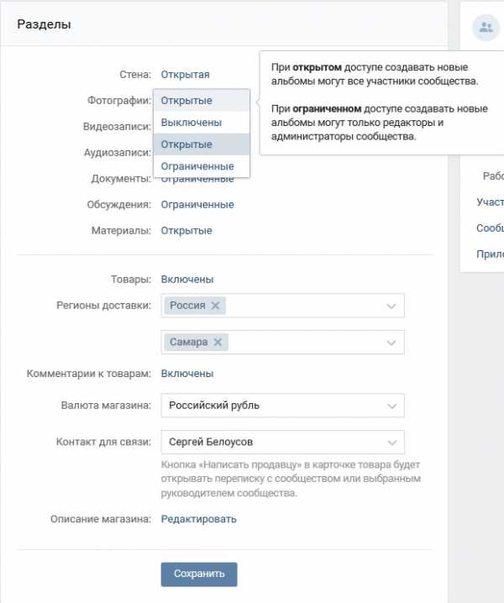Expand the Самара city dropdown arrow
Image resolution: width=504 pixels, height=603 pixels.
[x=391, y=343]
